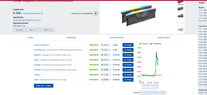
Task: Select the second product image thumbnail
Action: (180, 9)
